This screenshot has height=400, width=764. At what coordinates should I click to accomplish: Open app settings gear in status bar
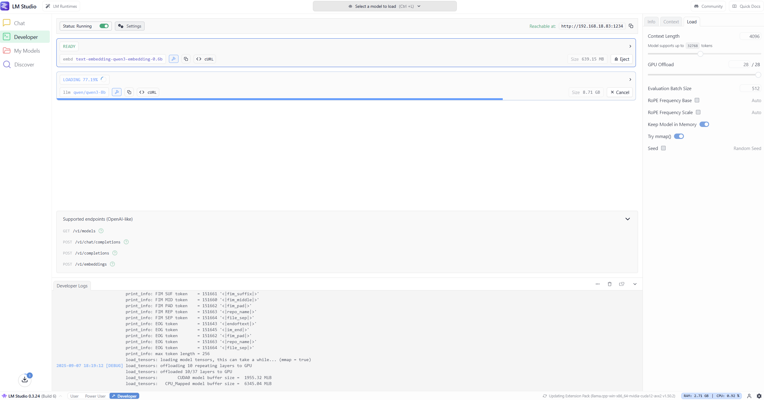click(x=759, y=396)
